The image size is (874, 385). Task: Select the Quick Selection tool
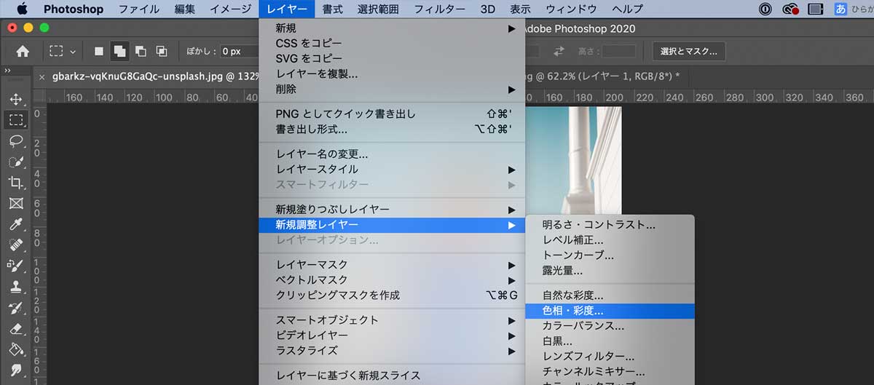pos(16,162)
